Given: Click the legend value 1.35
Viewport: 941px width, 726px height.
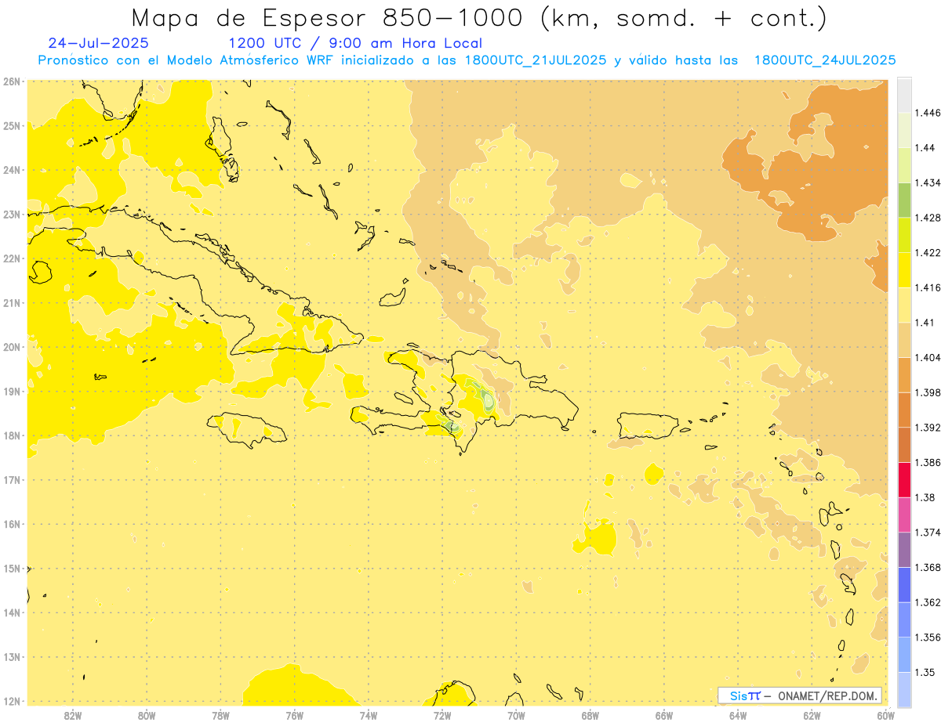Looking at the screenshot, I should 925,673.
